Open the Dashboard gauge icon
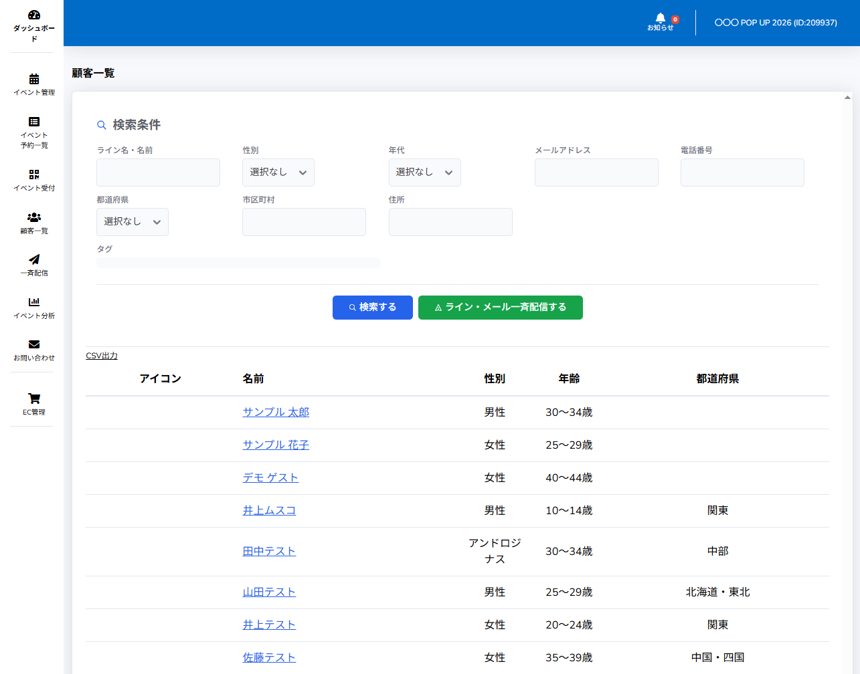Screen dimensions: 860x674 [34, 15]
